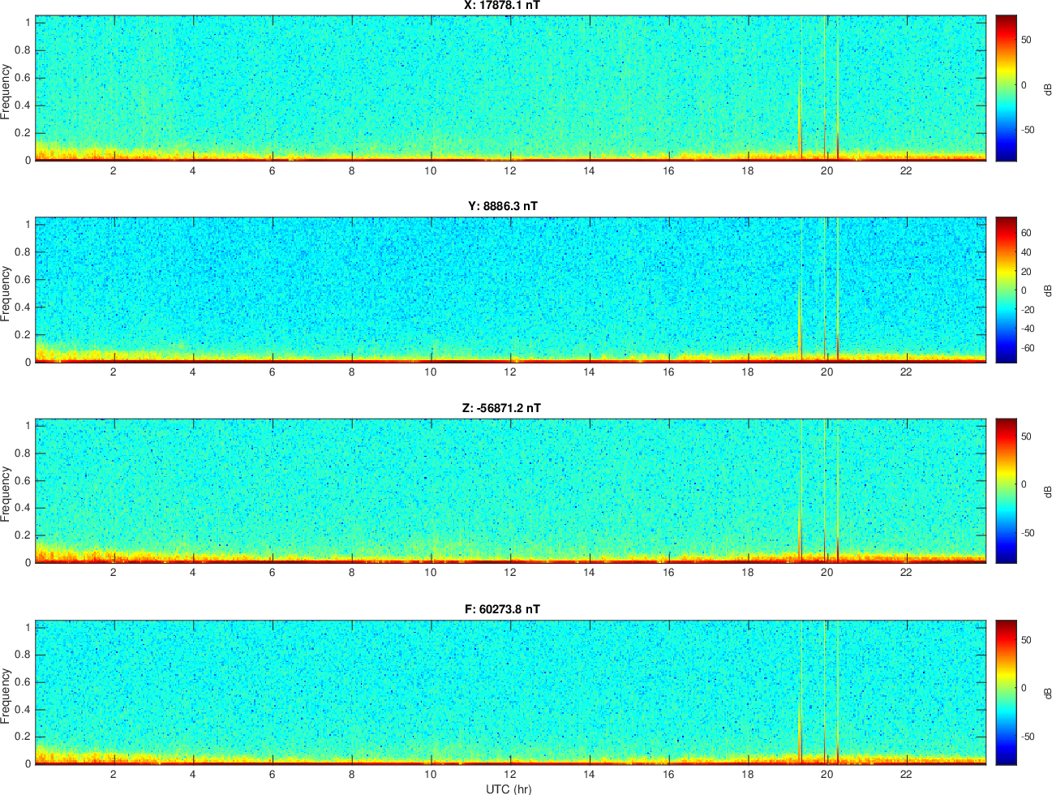Click the F: 60273.8 nT plot title
This screenshot has height=795, width=1052.
coord(502,609)
